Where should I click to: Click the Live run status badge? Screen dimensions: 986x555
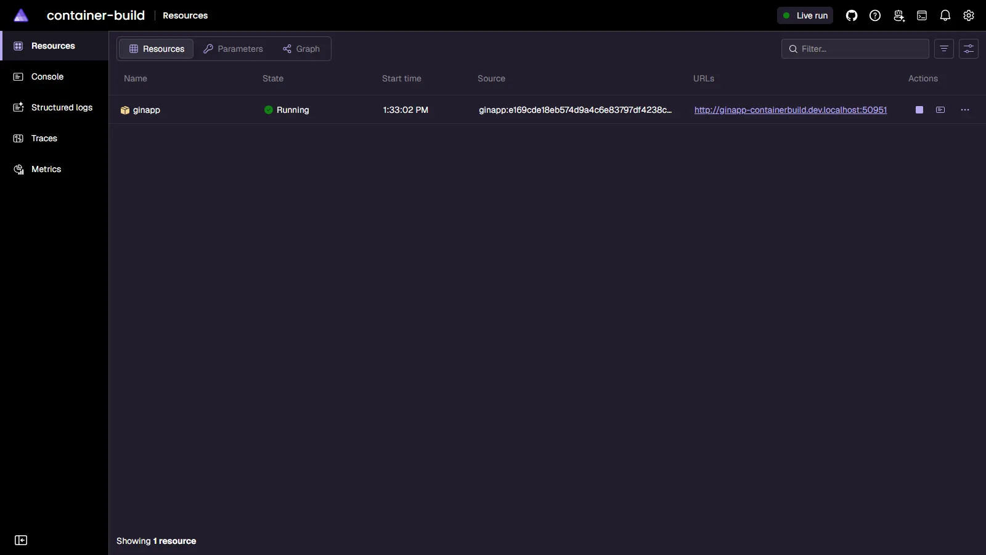click(x=805, y=15)
